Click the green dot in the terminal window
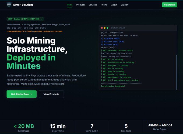This screenshot has width=183, height=134. (x=107, y=28)
